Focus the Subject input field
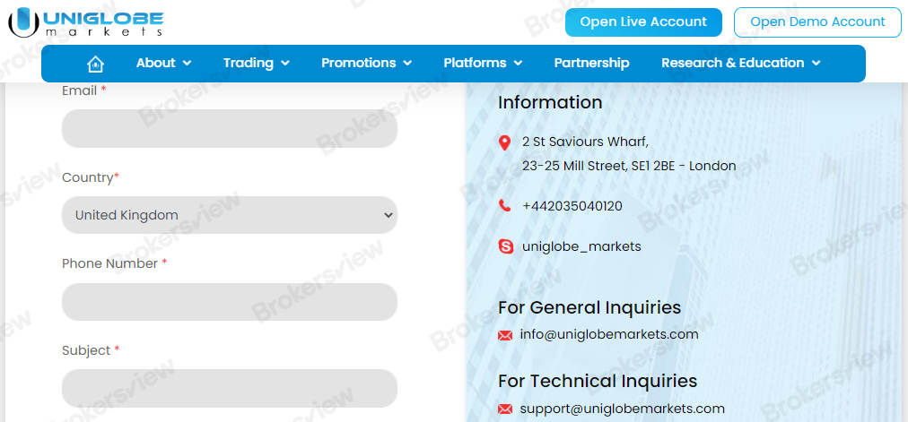The width and height of the screenshot is (908, 422). 230,389
